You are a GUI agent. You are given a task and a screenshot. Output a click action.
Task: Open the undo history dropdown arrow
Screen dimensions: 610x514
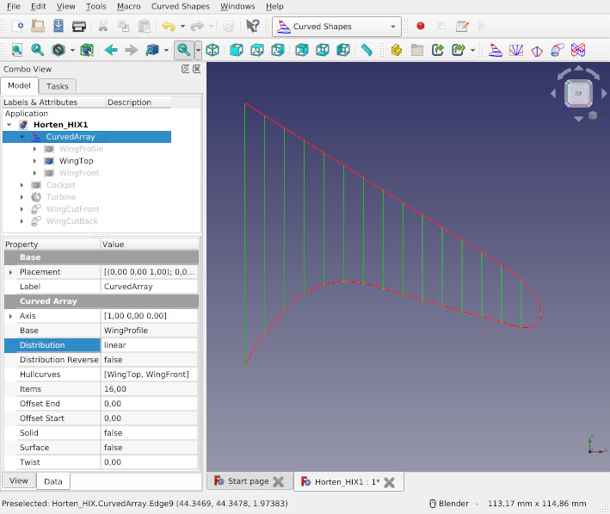click(182, 27)
